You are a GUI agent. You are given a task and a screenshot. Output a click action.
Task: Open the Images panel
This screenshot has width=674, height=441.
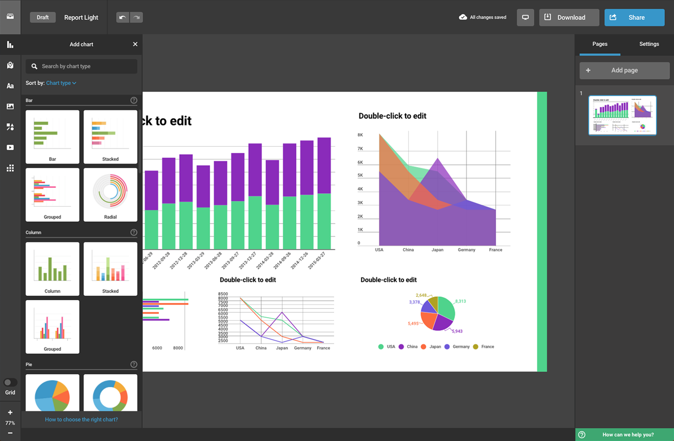click(10, 106)
